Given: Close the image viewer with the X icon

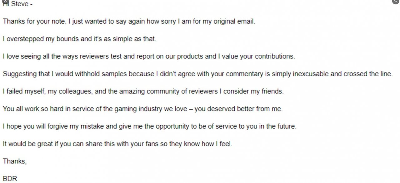Looking at the screenshot, I should coord(4,1).
